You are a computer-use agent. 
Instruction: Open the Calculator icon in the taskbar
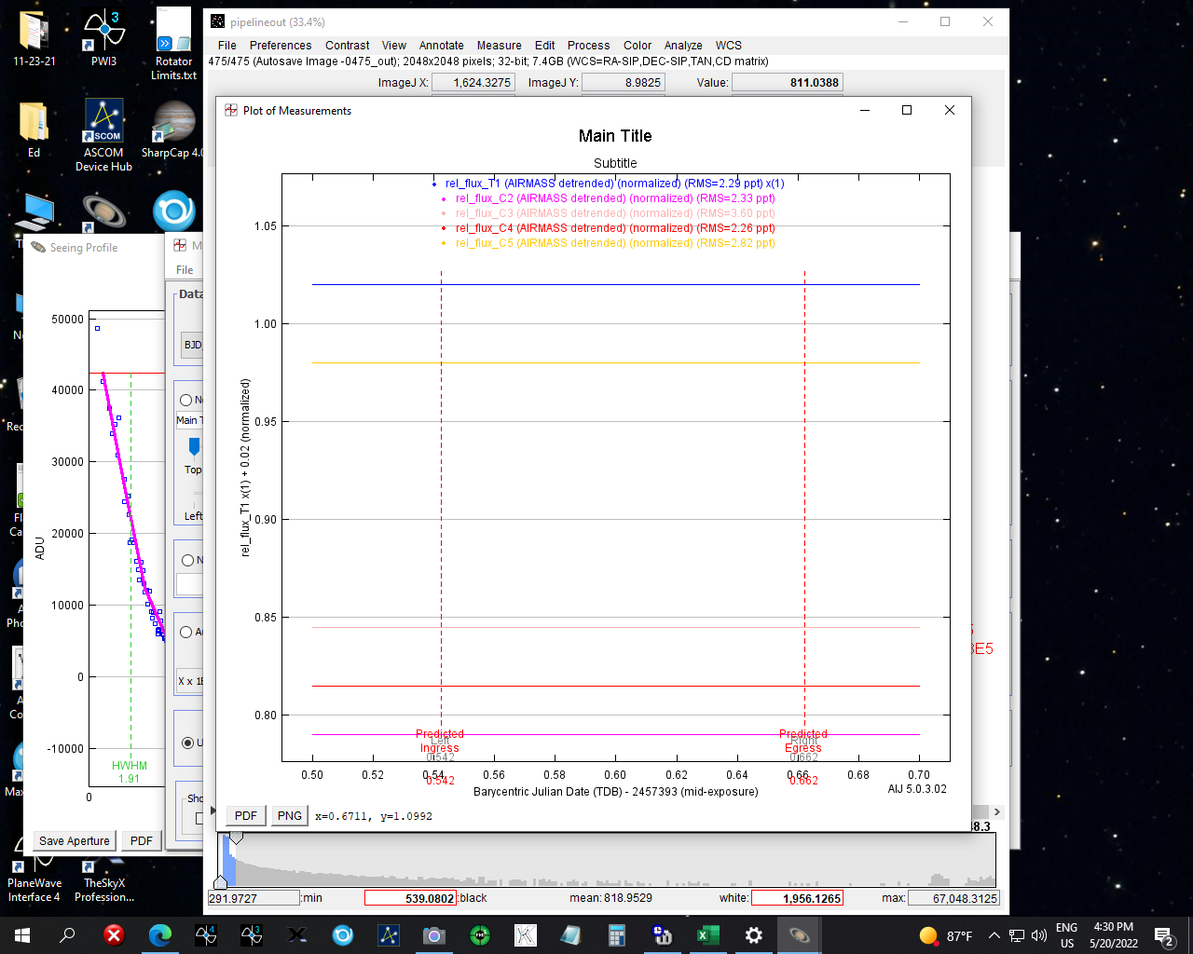pos(616,934)
